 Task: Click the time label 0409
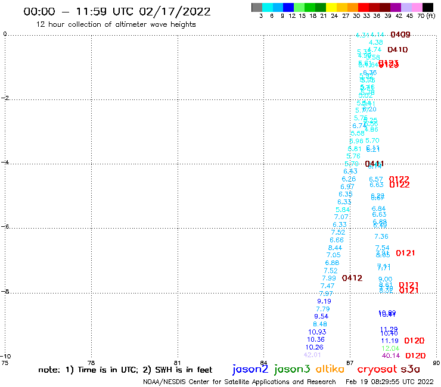tap(400, 35)
